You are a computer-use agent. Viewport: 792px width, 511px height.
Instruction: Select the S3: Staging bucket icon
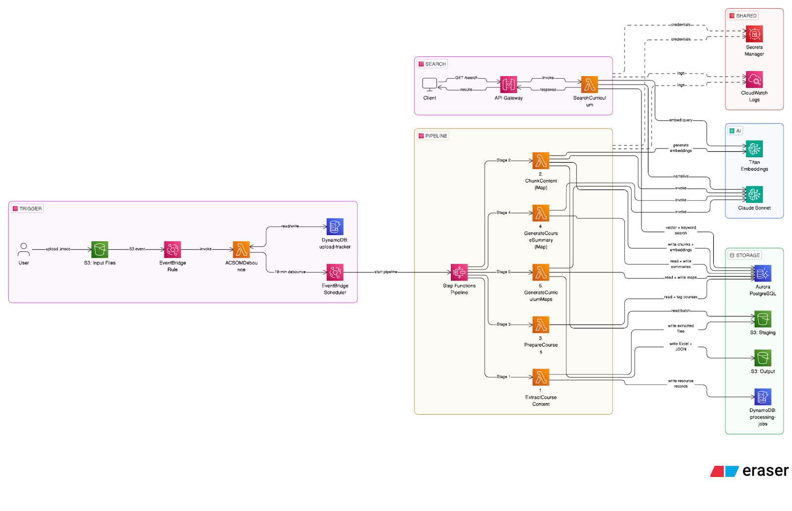pyautogui.click(x=762, y=319)
